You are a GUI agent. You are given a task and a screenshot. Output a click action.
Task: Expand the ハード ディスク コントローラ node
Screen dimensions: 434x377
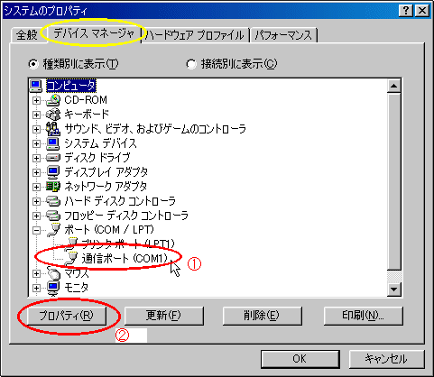[x=36, y=201]
